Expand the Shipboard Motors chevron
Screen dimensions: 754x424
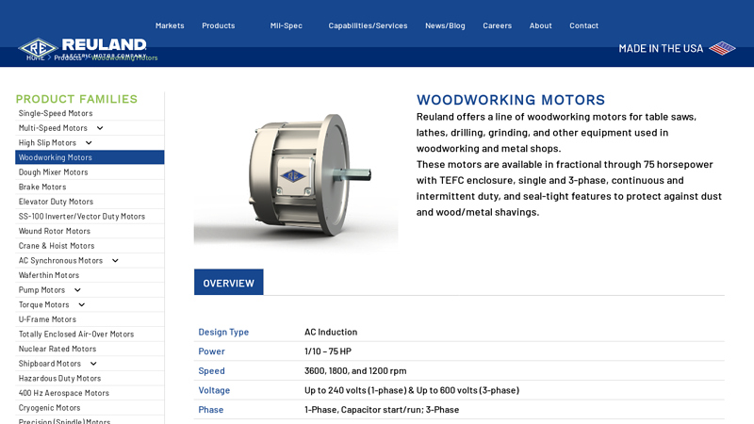tap(93, 364)
